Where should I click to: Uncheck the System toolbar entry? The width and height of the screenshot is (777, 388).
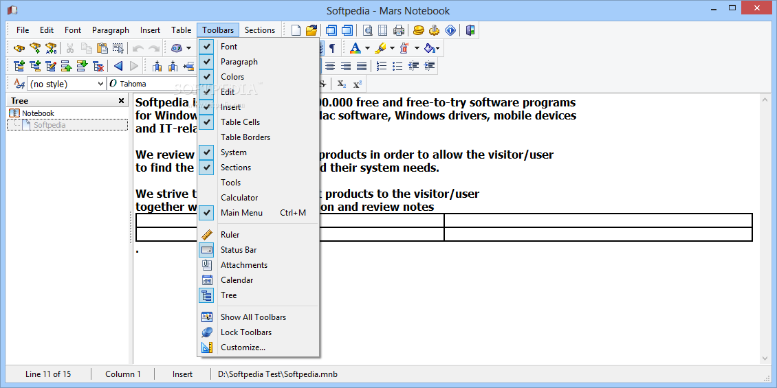tap(258, 152)
